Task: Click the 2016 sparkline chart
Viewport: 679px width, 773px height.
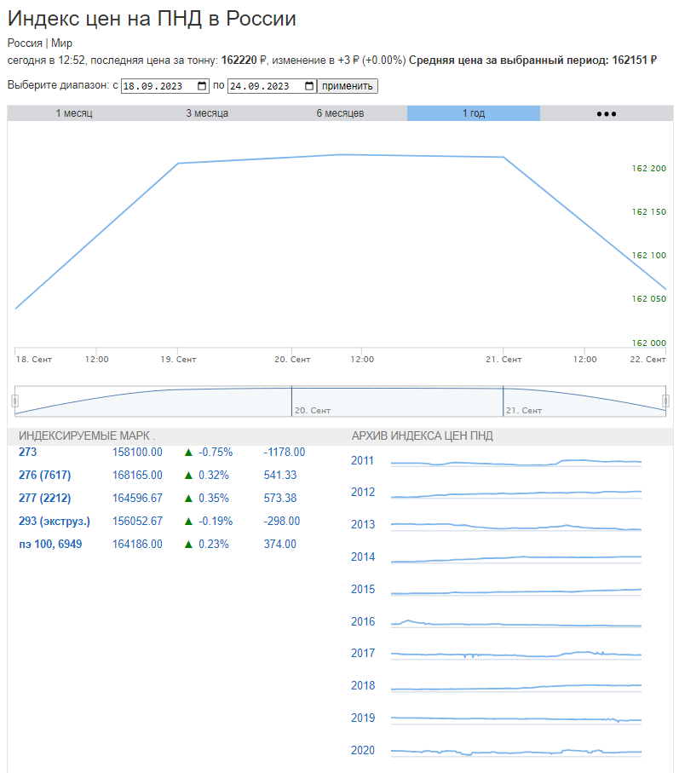Action: 516,623
